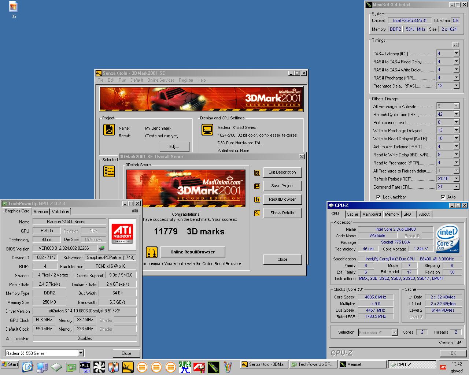Click tree icon beside Online ResultBrowser
This screenshot has width=469, height=375.
tap(152, 252)
